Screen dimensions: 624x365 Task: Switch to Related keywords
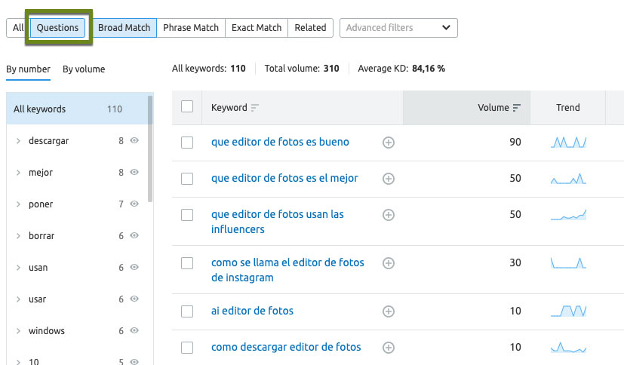tap(310, 28)
